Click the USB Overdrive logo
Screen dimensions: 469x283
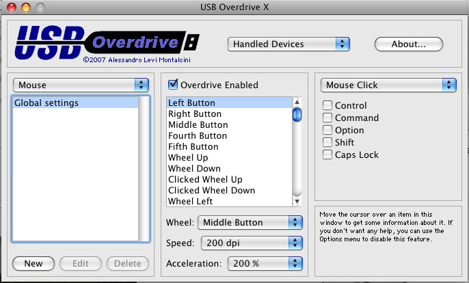pyautogui.click(x=107, y=42)
